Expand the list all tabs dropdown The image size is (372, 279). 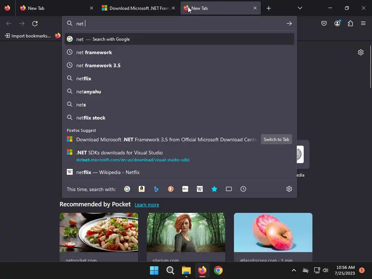300,8
